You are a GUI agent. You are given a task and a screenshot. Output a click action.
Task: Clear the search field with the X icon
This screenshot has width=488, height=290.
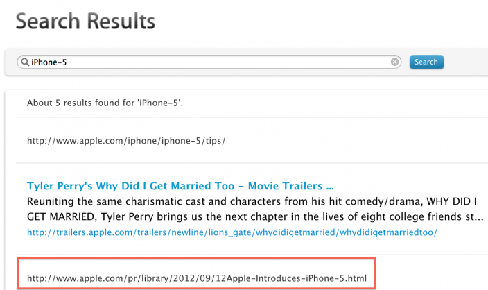(x=395, y=62)
